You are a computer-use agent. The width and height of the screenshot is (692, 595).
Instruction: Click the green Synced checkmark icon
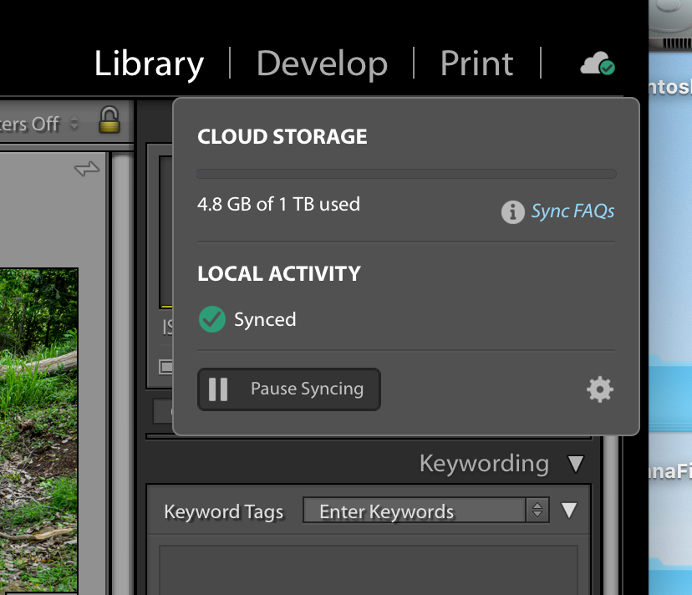(212, 319)
